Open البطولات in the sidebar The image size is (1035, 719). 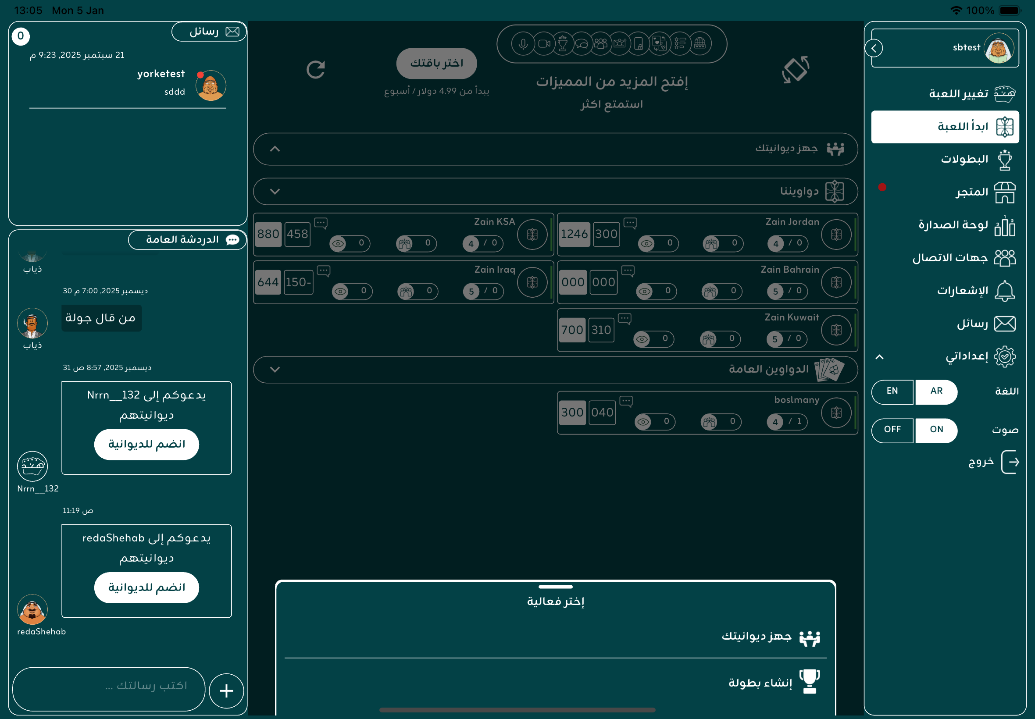tap(964, 160)
